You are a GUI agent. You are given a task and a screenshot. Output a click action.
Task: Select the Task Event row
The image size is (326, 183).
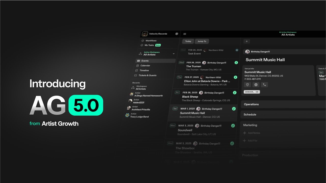(210, 52)
